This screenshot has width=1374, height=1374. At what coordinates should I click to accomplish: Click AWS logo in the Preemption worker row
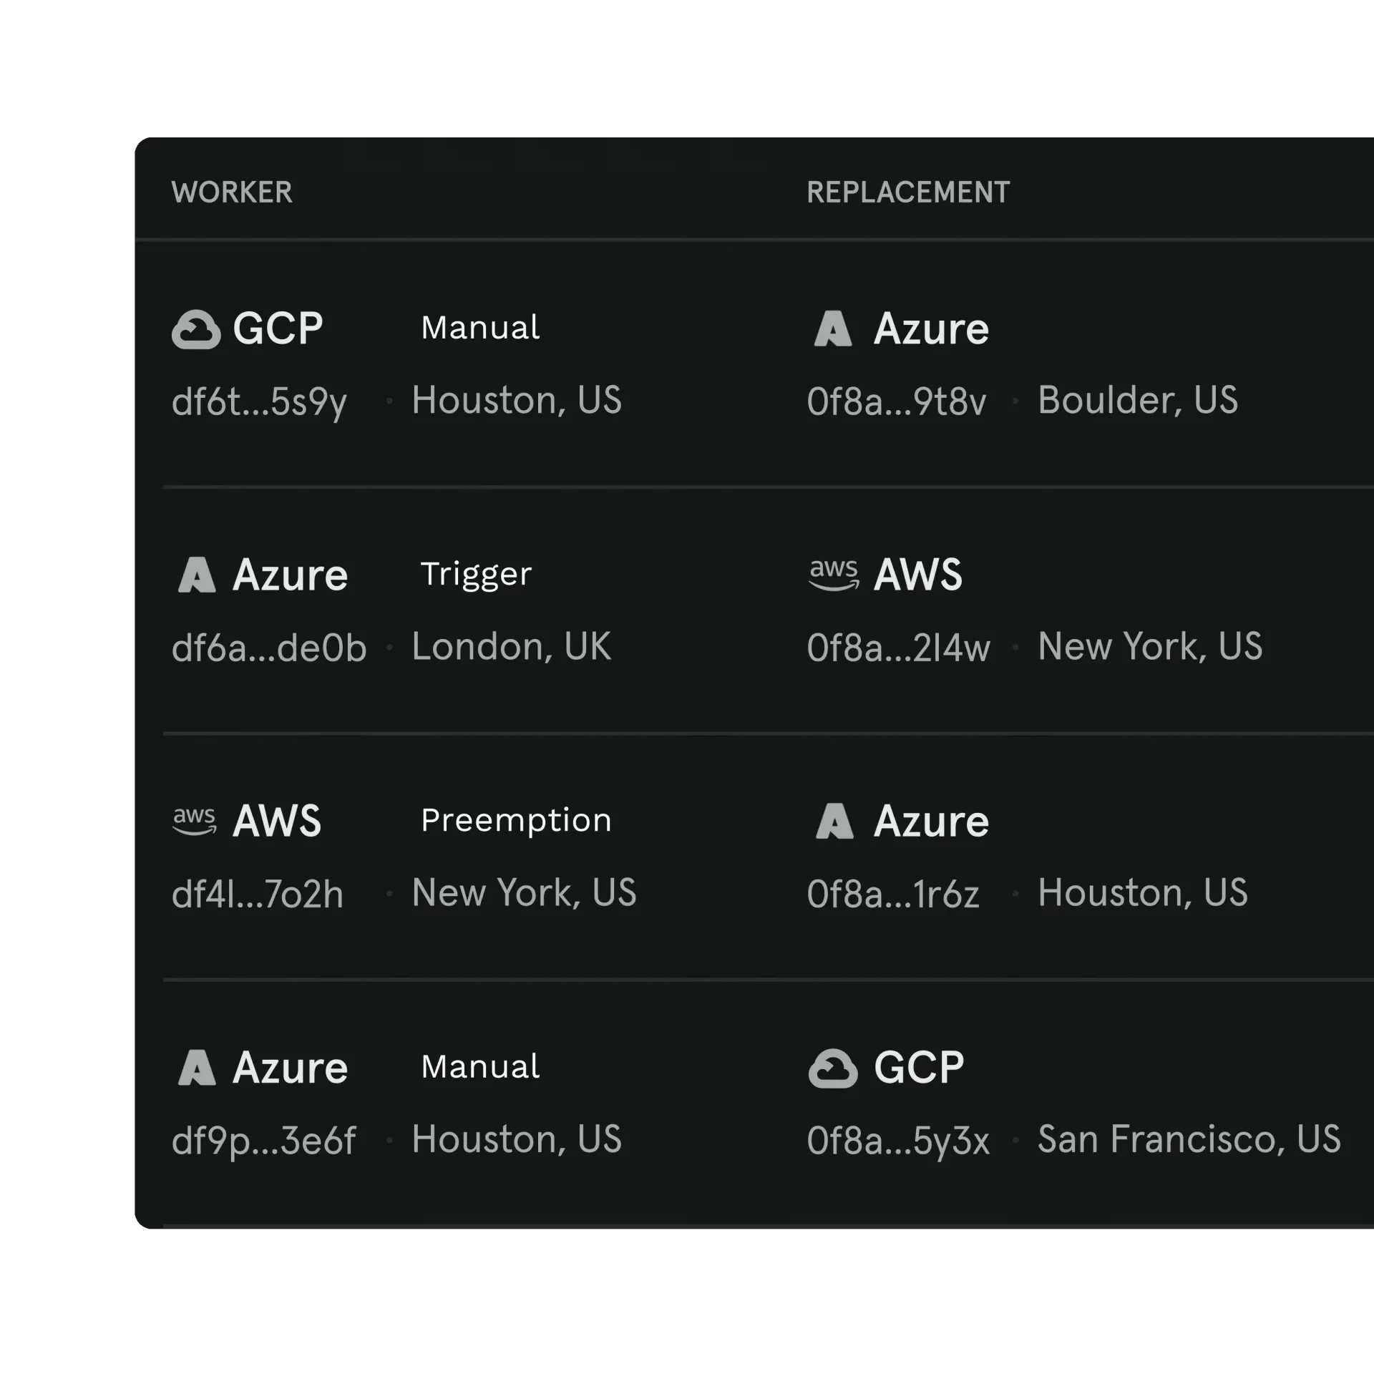pyautogui.click(x=194, y=821)
